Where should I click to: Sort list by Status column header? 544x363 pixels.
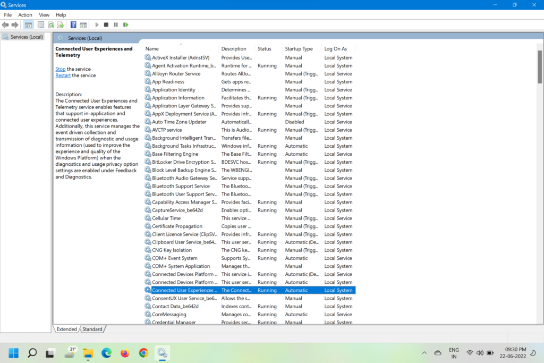point(264,49)
